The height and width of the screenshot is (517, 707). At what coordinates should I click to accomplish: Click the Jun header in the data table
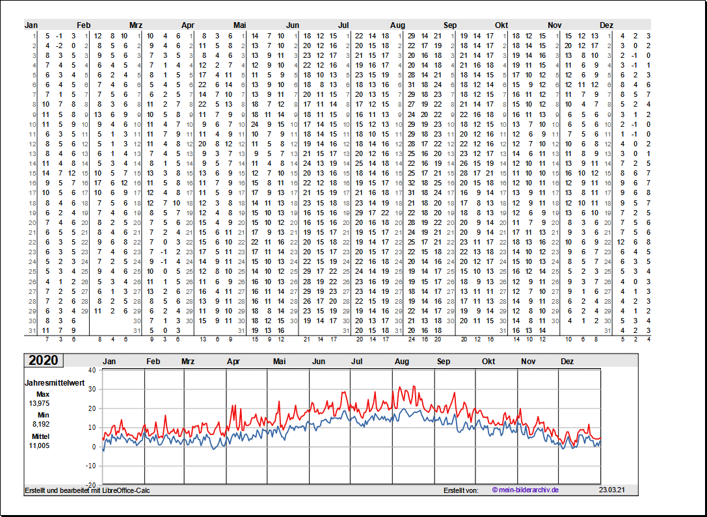click(293, 25)
